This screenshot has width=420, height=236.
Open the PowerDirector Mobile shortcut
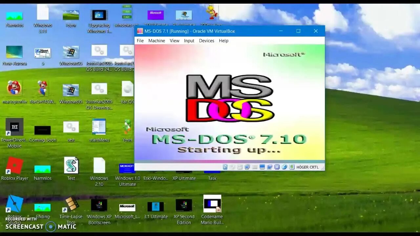pos(14,133)
